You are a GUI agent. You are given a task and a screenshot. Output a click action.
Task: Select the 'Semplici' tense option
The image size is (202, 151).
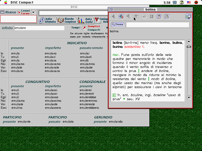pyautogui.click(x=94, y=26)
